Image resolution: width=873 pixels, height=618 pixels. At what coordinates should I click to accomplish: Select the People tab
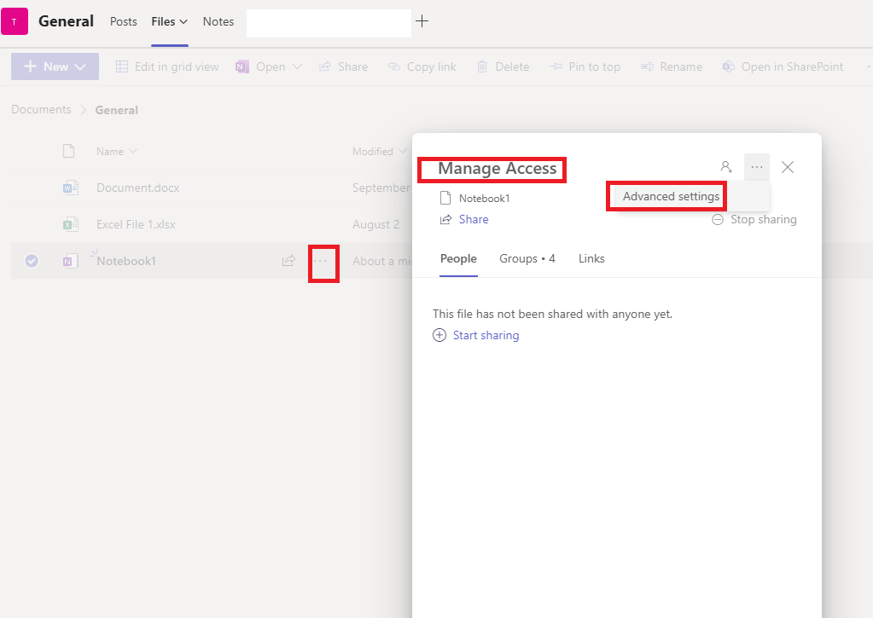(458, 258)
